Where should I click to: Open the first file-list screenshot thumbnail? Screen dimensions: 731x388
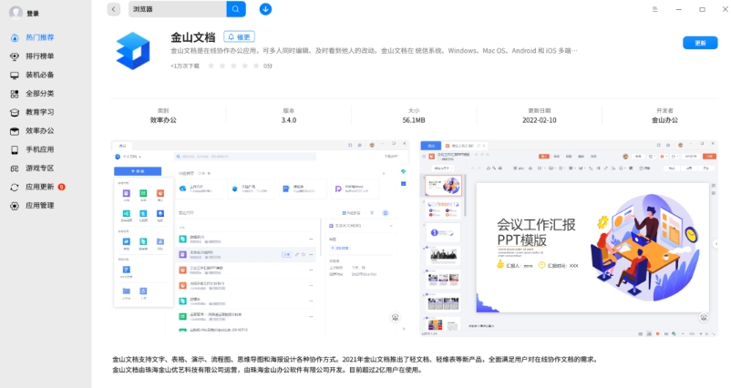click(260, 238)
